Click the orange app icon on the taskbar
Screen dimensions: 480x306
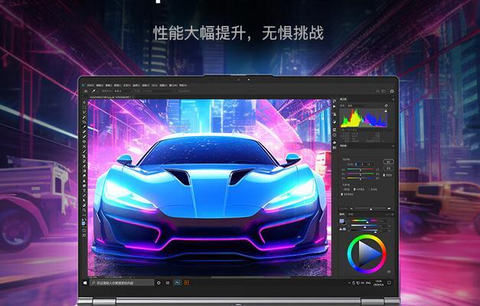point(186,283)
